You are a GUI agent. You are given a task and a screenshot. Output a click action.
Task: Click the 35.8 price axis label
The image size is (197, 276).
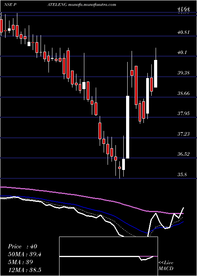(184, 174)
